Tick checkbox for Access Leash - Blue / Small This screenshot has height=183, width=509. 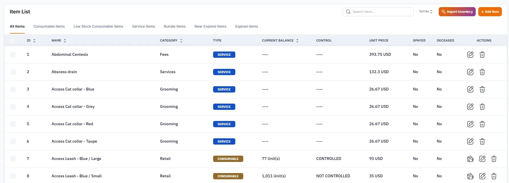click(13, 176)
